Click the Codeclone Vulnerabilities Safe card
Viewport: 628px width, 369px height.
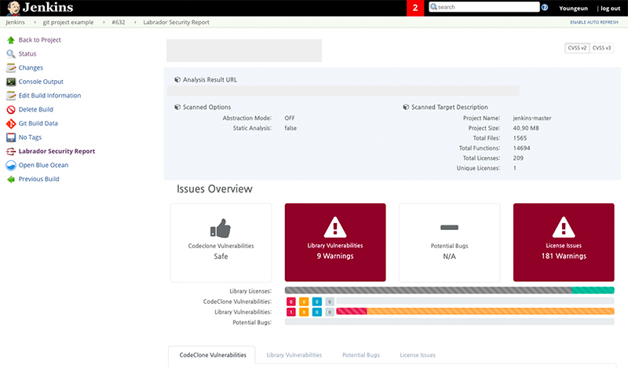coord(221,243)
